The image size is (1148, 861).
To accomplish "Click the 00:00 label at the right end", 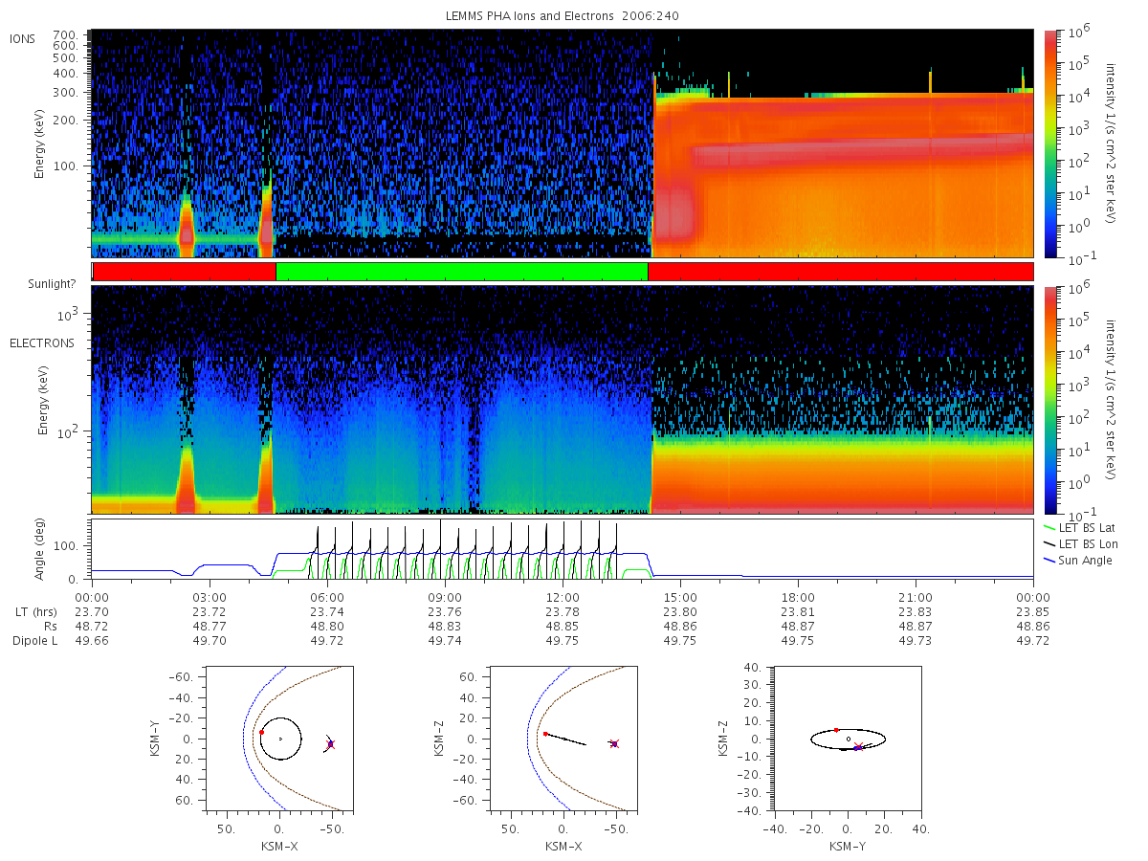I will coord(1033,596).
